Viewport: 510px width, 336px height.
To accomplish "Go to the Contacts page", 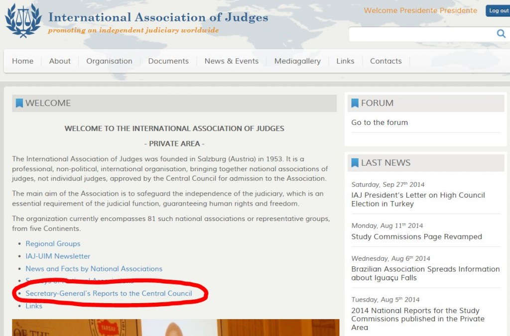I will [386, 61].
